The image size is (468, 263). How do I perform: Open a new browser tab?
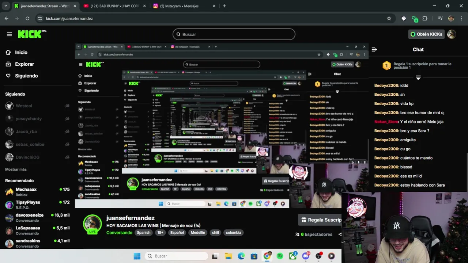[224, 6]
